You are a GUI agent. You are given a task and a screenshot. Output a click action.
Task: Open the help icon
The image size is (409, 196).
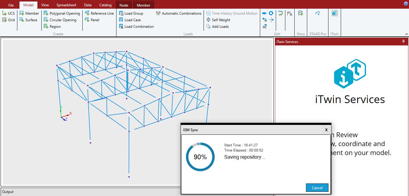pyautogui.click(x=406, y=4)
